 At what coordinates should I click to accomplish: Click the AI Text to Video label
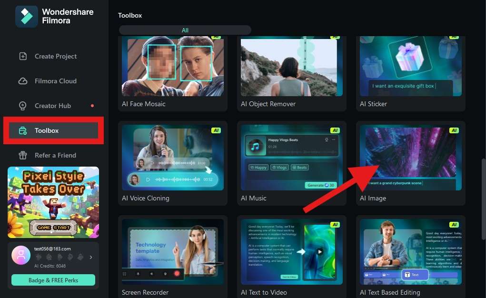pyautogui.click(x=264, y=292)
